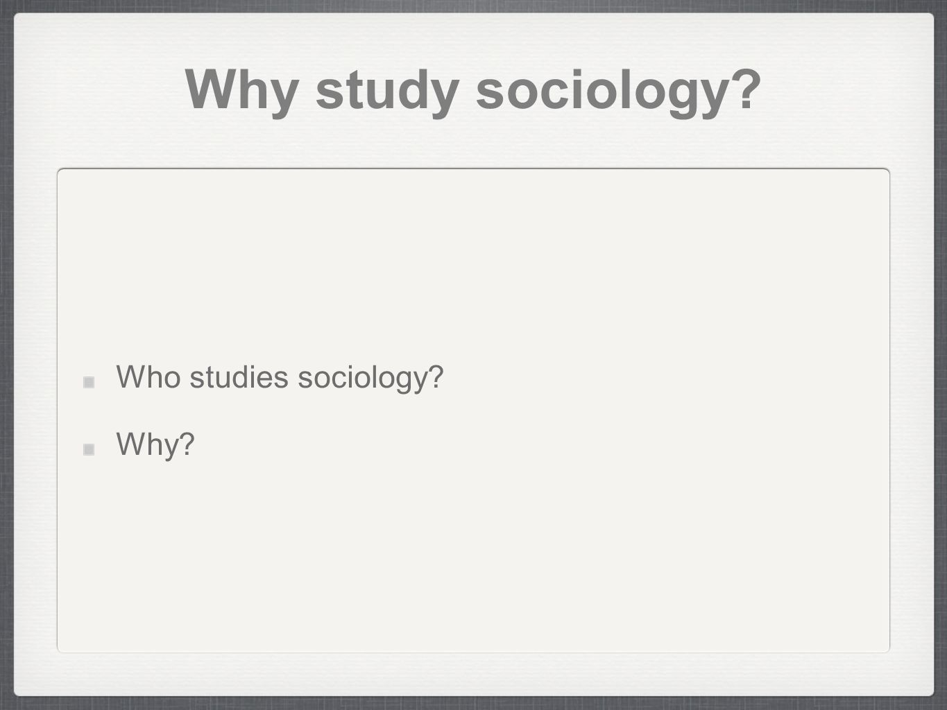Select the "Why?" bullet text

pos(156,444)
